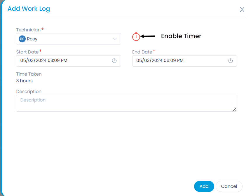This screenshot has width=251, height=196.
Task: Click the End Date field label
Action: 142,52
